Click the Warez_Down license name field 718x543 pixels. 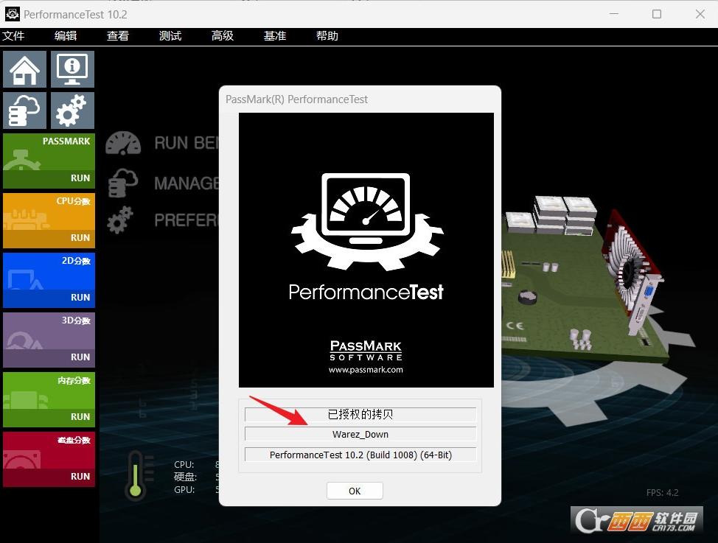360,435
